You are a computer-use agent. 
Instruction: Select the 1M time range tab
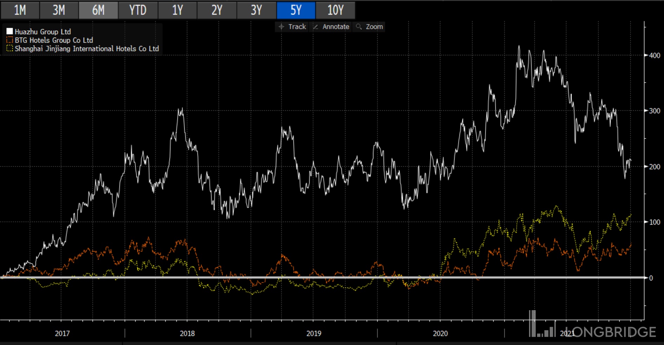20,10
